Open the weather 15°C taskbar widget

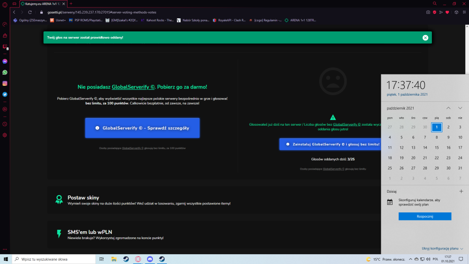[386, 259]
